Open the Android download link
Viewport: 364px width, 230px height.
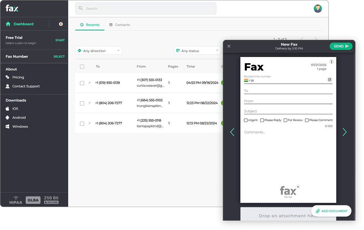(x=19, y=118)
